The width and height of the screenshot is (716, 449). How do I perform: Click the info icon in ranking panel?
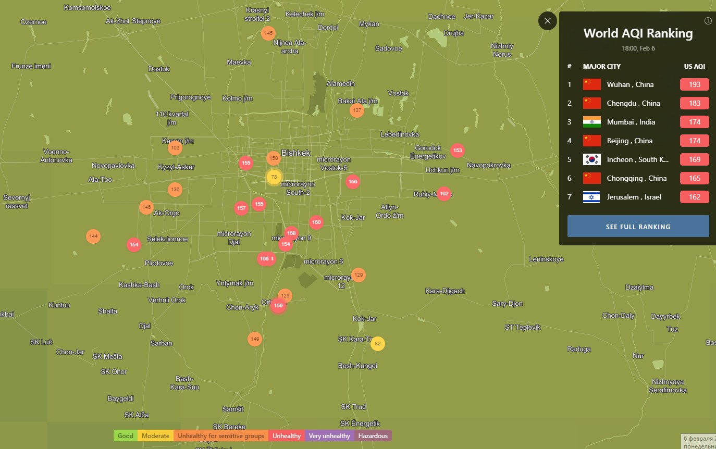point(708,21)
